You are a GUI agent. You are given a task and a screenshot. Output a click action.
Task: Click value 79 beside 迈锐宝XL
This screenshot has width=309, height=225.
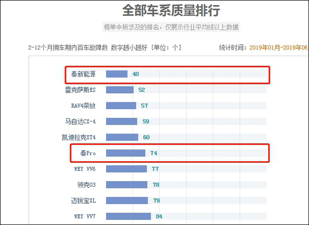point(157,200)
